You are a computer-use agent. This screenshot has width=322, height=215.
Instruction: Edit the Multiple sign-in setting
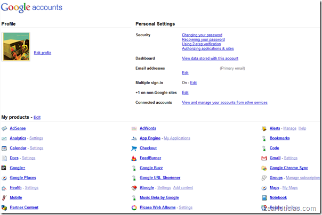pos(193,82)
